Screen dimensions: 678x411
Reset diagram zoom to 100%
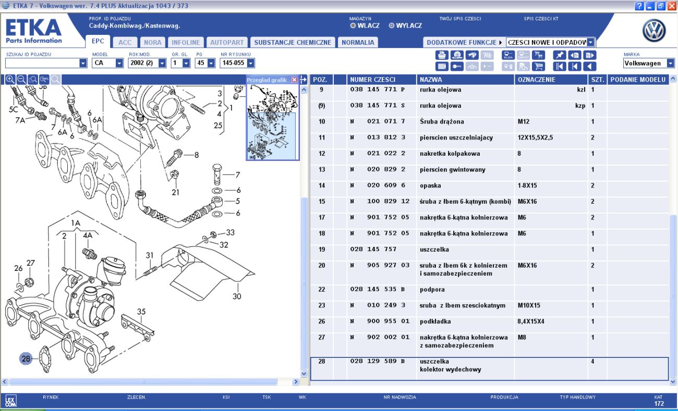coord(44,80)
